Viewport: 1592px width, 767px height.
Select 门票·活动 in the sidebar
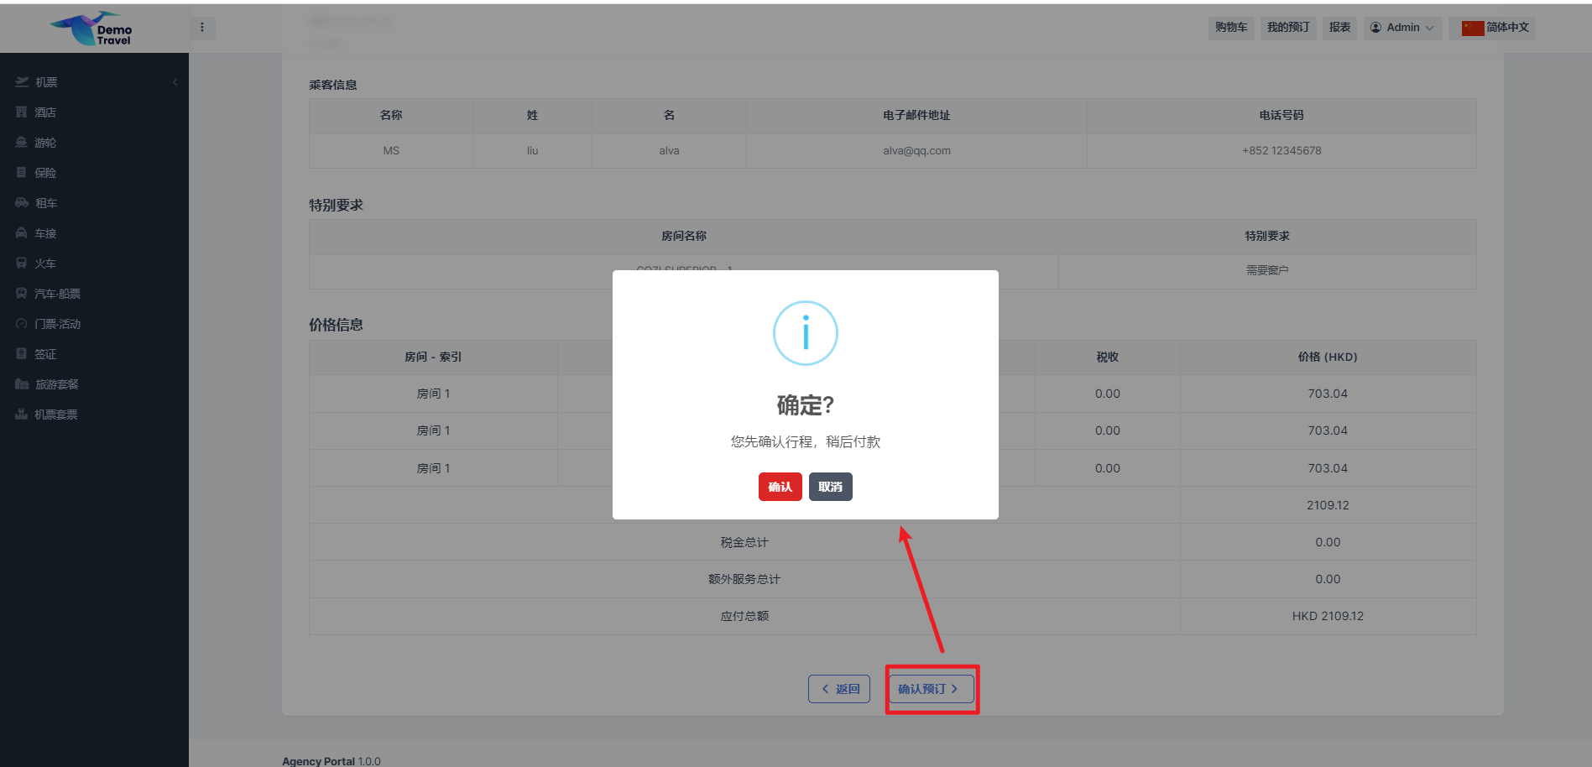click(x=57, y=324)
